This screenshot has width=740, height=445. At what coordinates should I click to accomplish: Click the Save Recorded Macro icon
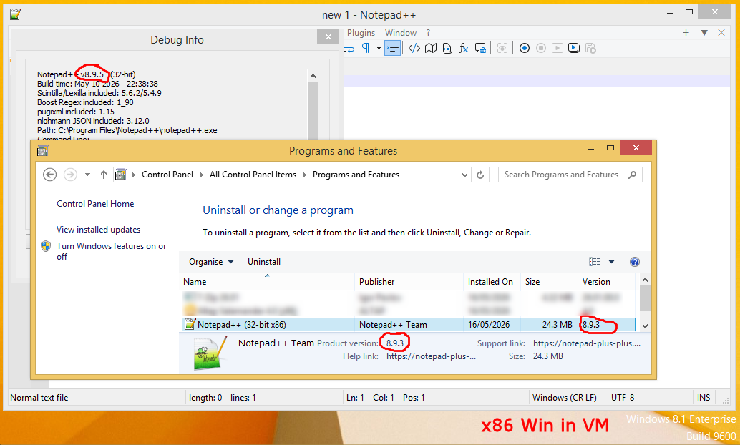coord(590,48)
